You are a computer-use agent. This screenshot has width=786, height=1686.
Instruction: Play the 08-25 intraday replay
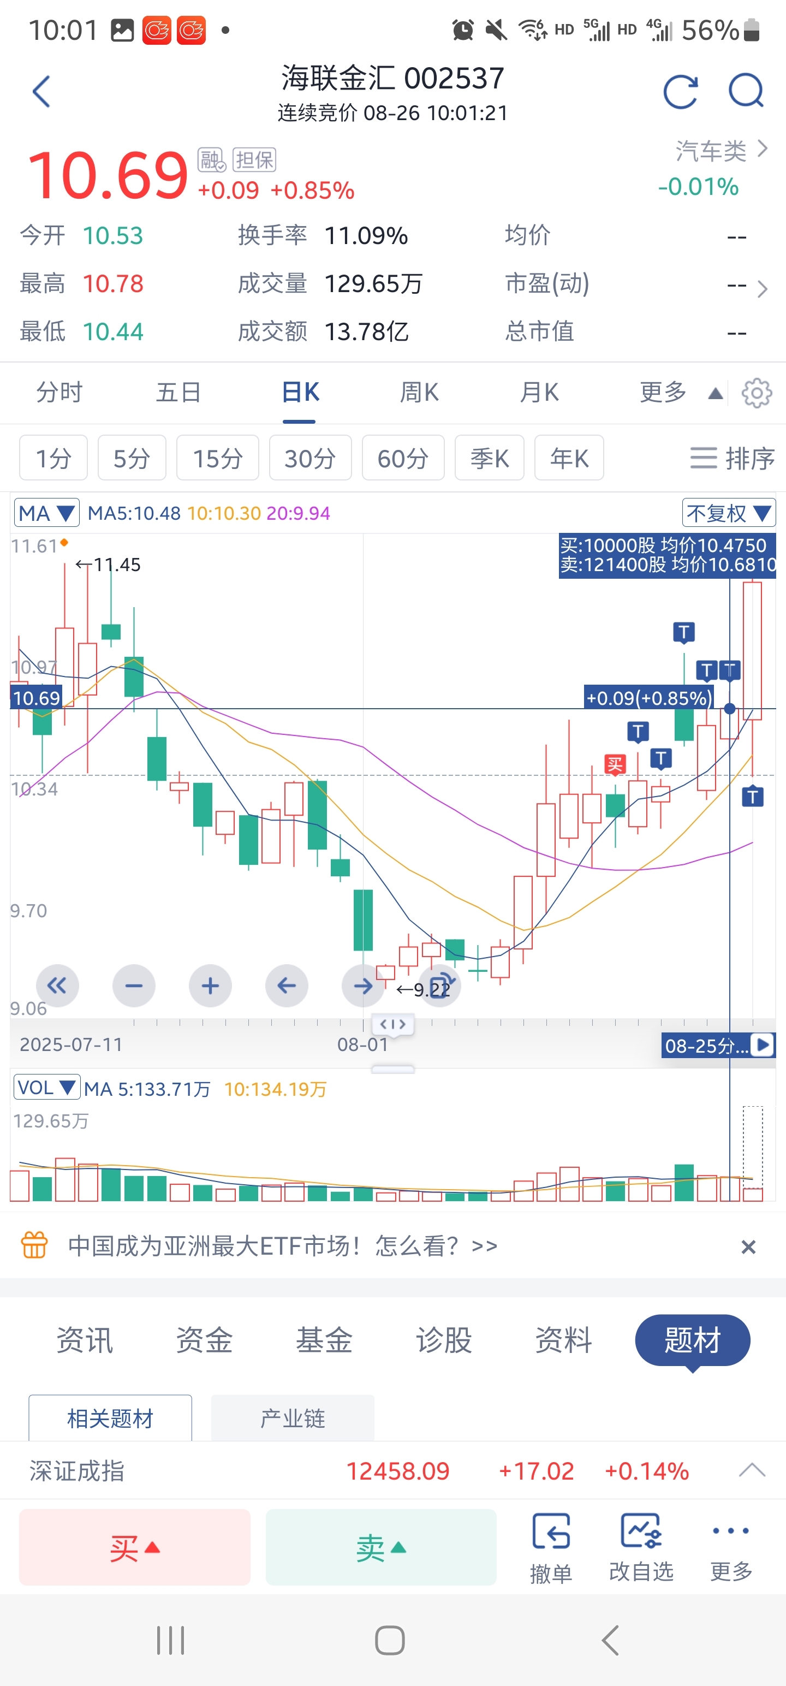coord(763,1044)
